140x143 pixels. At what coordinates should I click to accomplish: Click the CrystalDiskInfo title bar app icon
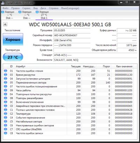click(x=3, y=3)
